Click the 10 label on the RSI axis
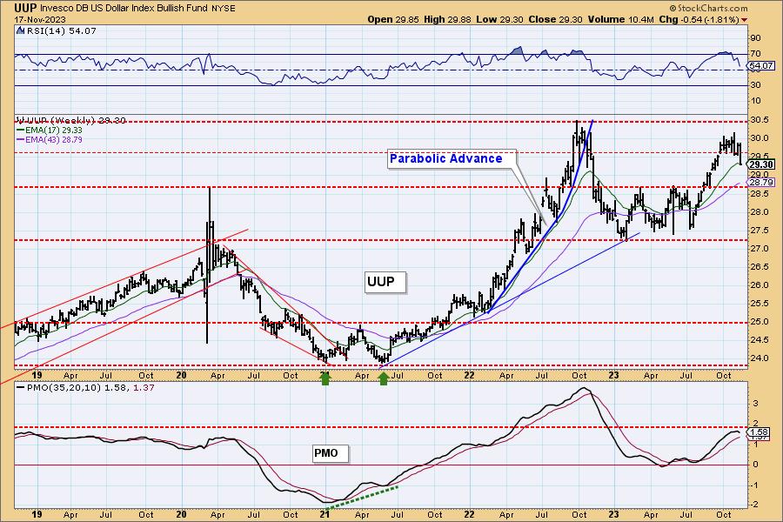This screenshot has width=783, height=522. tap(755, 101)
